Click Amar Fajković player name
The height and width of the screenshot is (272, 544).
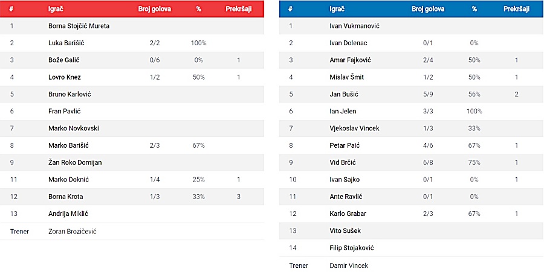pos(348,60)
